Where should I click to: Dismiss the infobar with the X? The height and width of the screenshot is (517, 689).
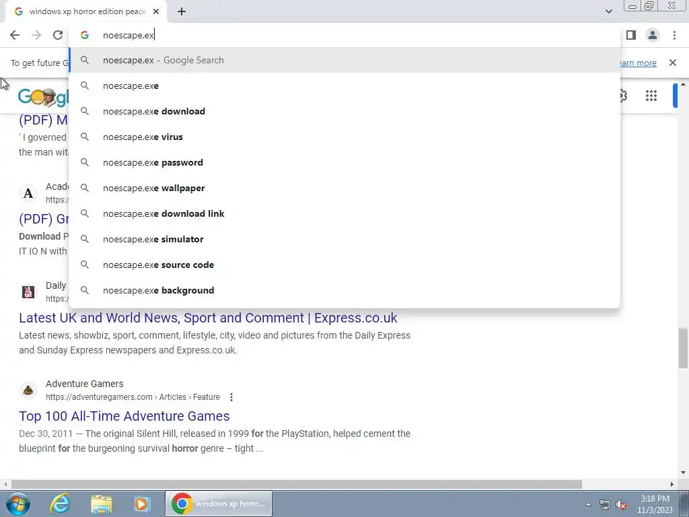pos(673,63)
